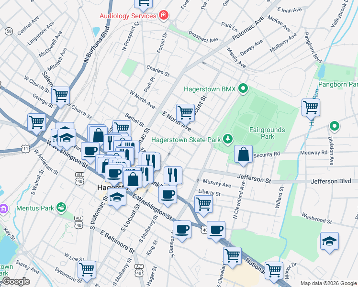The height and width of the screenshot is (287, 358).
Task: Select the E Baltimore St label
Action: pyautogui.click(x=117, y=242)
